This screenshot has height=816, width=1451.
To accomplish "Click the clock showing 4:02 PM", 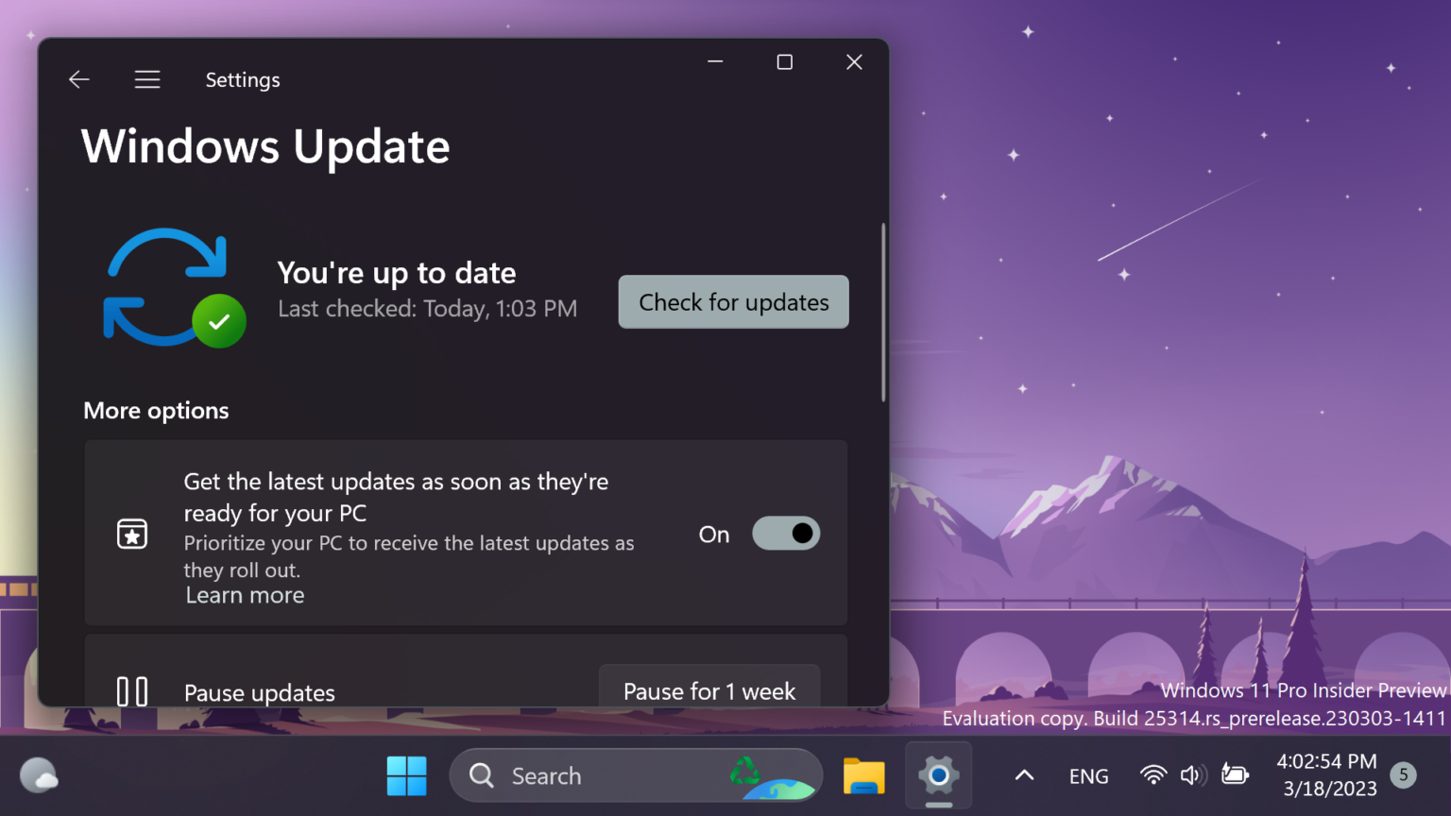I will pyautogui.click(x=1327, y=774).
